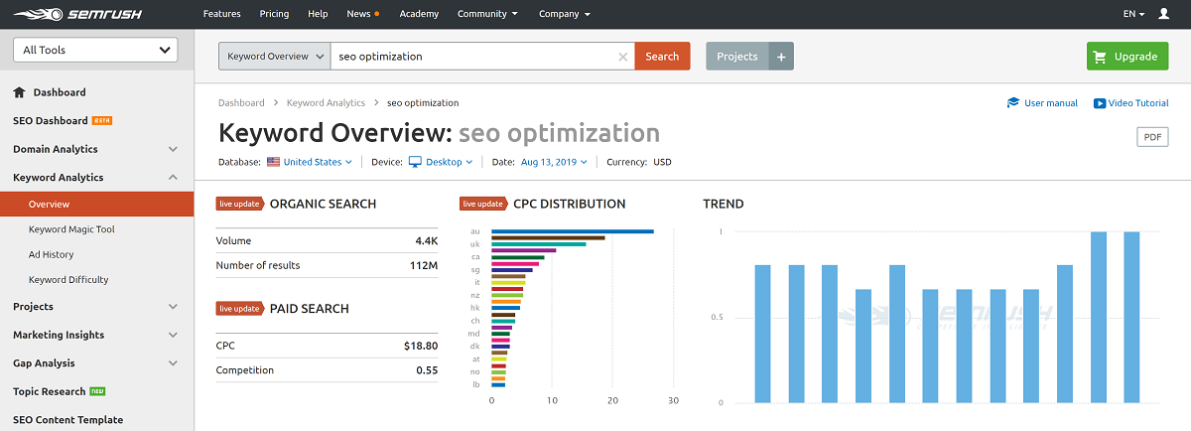Screen dimensions: 1191x431
Task: Open Help in top navigation
Action: [x=318, y=14]
